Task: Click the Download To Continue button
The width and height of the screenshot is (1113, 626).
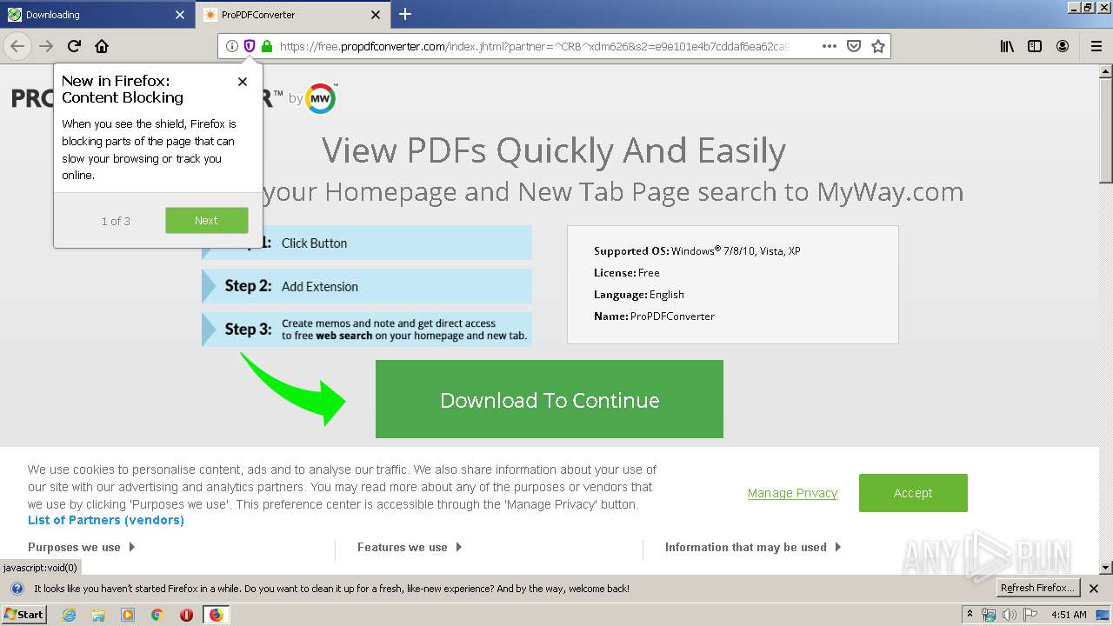Action: [550, 399]
